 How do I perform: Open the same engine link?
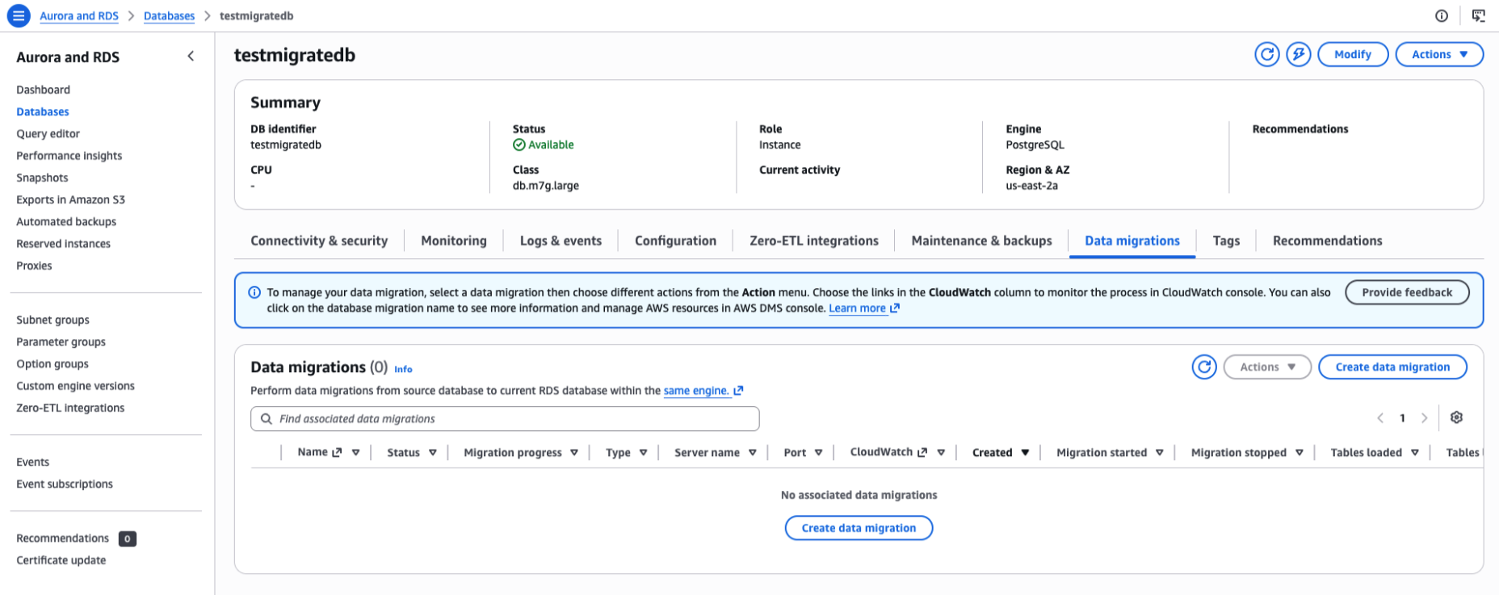point(696,391)
